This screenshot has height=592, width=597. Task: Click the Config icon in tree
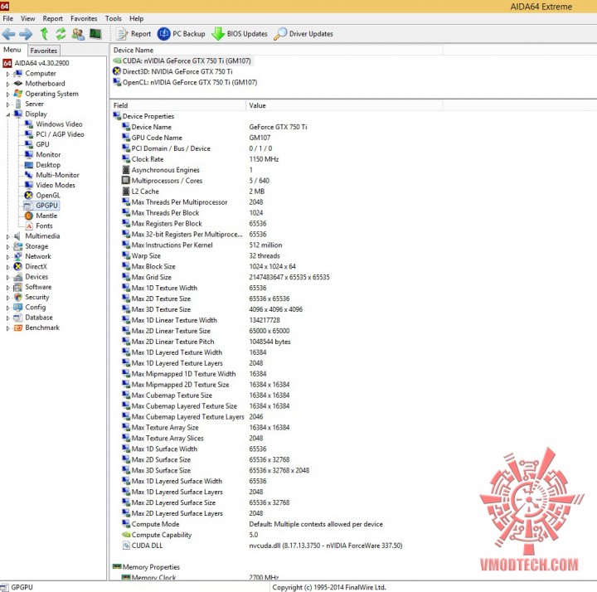tap(18, 308)
